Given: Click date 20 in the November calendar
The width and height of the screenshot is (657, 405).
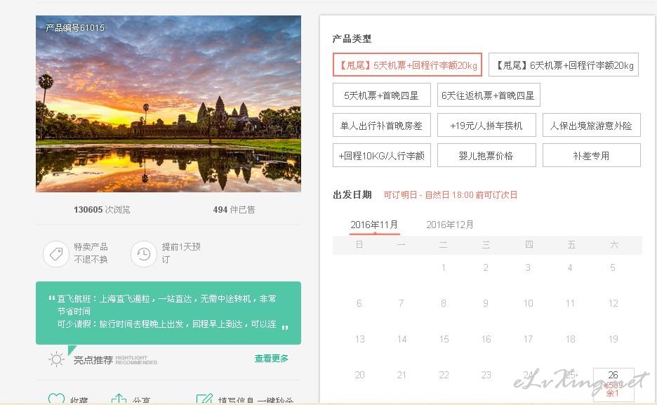Looking at the screenshot, I should tap(359, 375).
